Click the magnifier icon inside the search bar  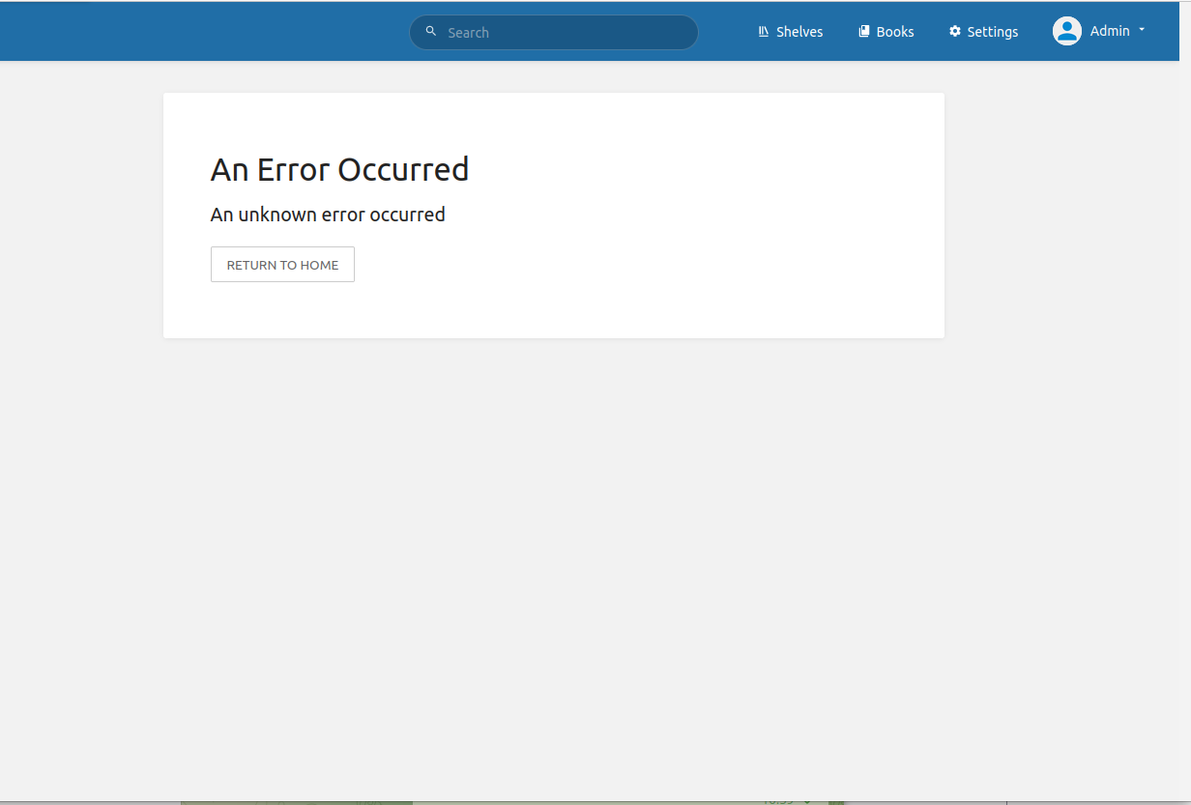pyautogui.click(x=431, y=31)
